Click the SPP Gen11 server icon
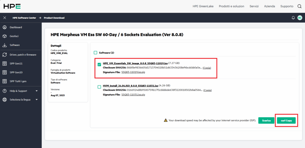 click(5, 64)
